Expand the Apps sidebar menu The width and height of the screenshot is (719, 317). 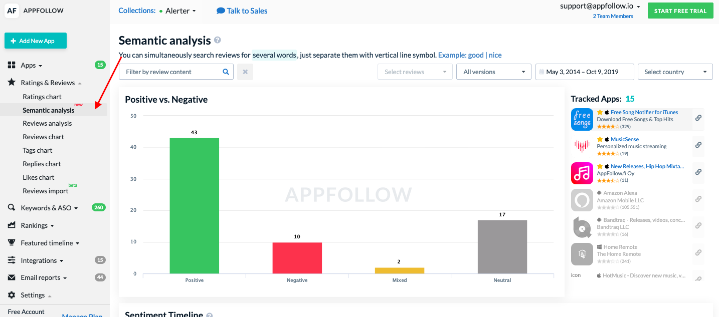[x=32, y=65]
